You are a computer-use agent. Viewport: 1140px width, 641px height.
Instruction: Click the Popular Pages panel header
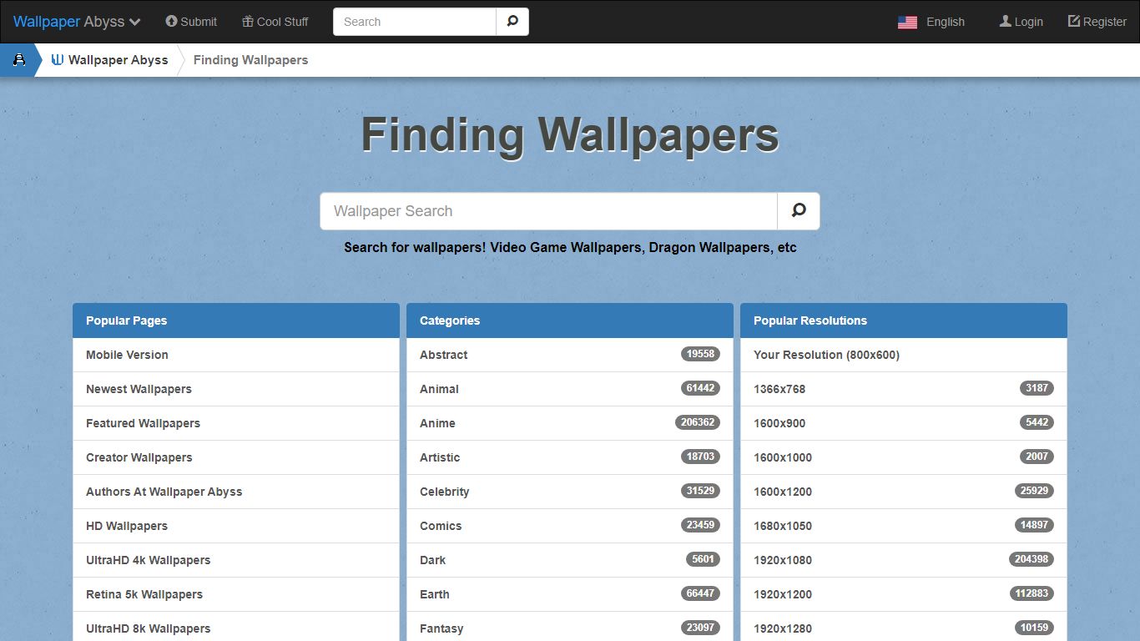coord(236,320)
